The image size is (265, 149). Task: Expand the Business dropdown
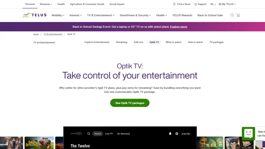pos(46,4)
